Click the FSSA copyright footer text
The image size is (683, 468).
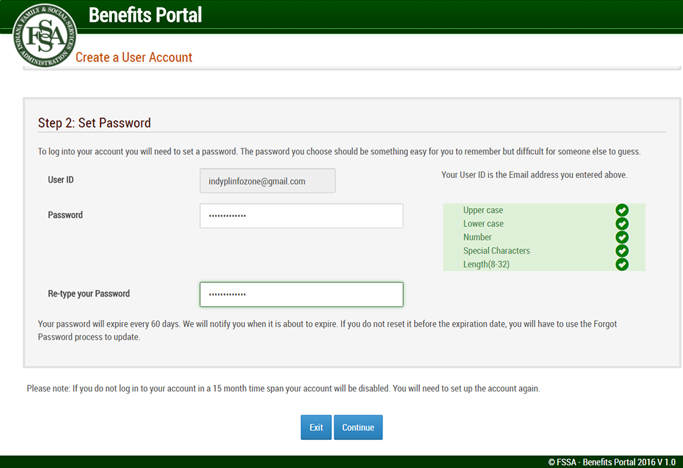(x=611, y=462)
